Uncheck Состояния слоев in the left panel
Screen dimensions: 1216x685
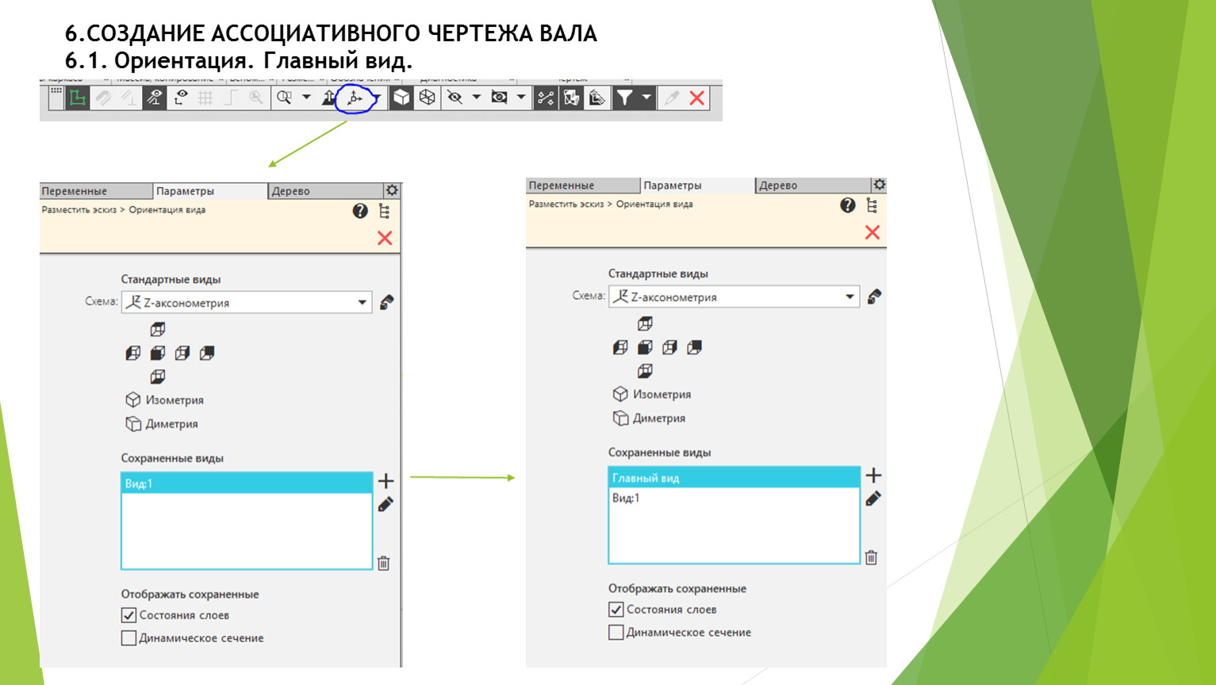pyautogui.click(x=129, y=615)
